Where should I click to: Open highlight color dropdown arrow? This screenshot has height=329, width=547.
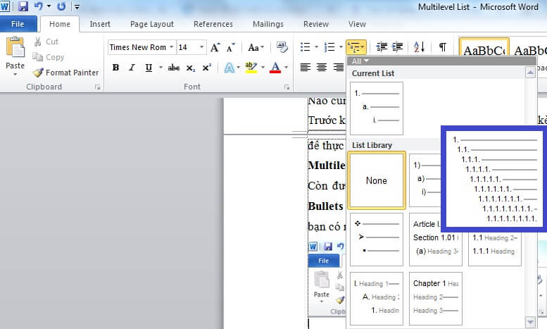(263, 68)
